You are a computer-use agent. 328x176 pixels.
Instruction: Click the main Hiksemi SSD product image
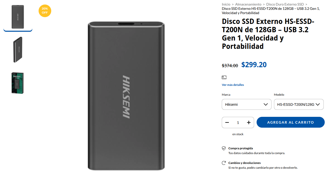(x=126, y=96)
